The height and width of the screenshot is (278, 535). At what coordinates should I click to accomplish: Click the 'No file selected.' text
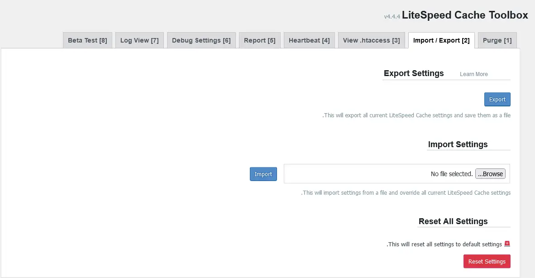451,174
